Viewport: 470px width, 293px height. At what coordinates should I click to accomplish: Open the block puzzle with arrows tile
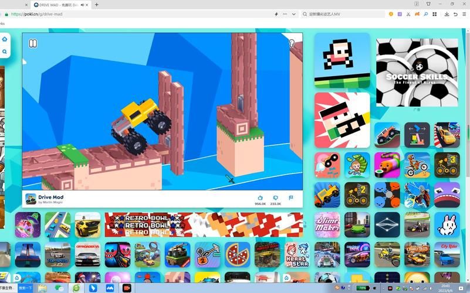[x=417, y=135]
